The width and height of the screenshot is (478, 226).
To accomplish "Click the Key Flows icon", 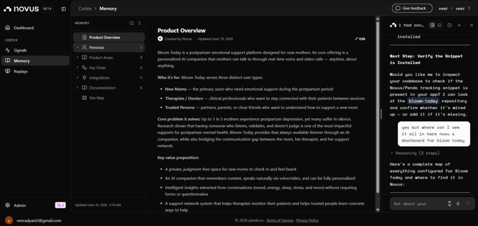I will 84,67.
